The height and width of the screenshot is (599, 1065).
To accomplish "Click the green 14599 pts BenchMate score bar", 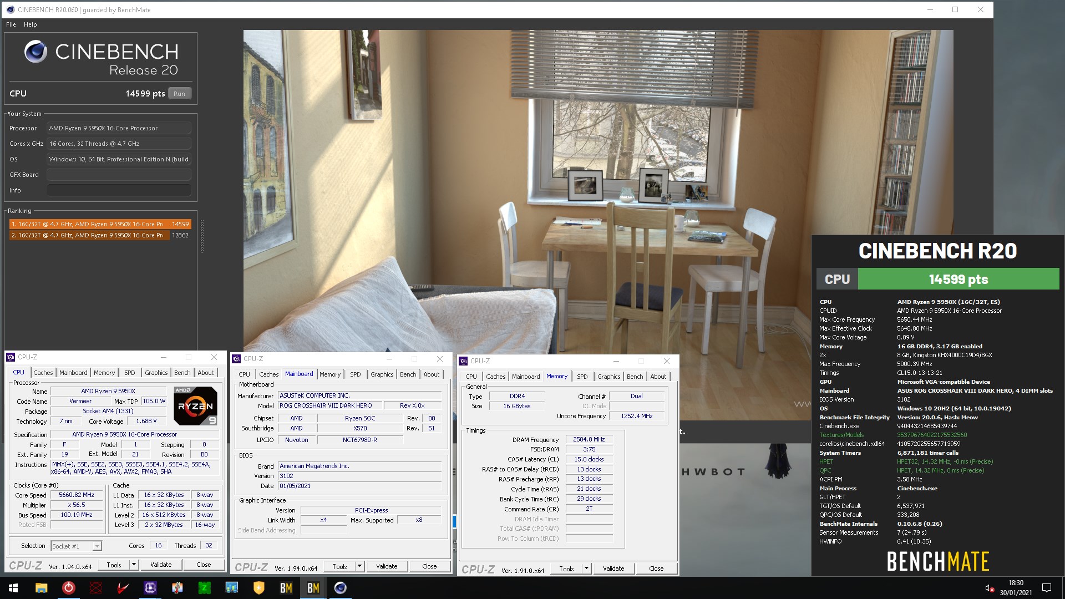I will tap(958, 279).
